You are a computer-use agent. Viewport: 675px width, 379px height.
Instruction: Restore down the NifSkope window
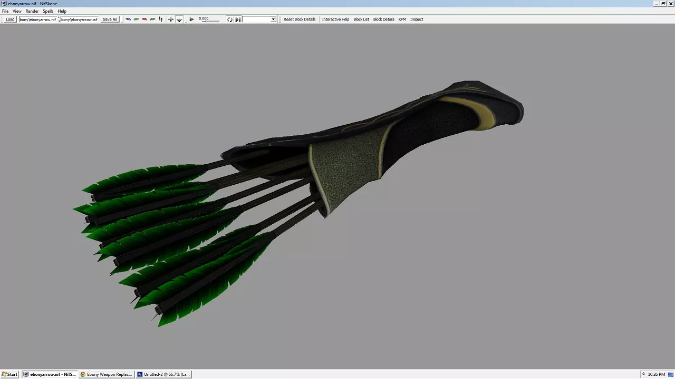pyautogui.click(x=663, y=4)
